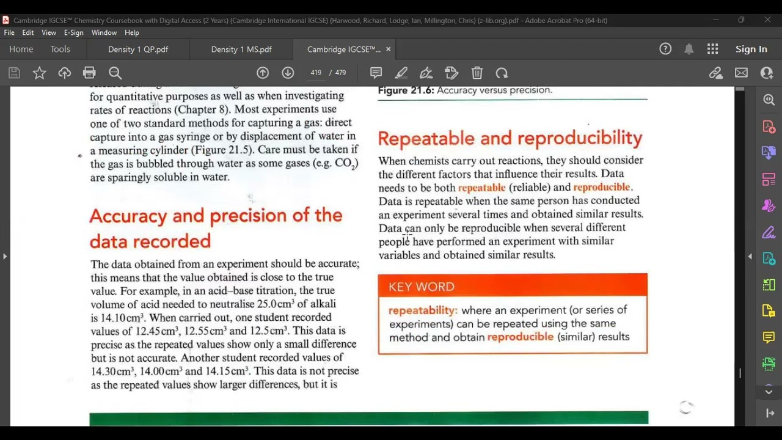Open the View menu
The height and width of the screenshot is (440, 782).
pyautogui.click(x=49, y=33)
